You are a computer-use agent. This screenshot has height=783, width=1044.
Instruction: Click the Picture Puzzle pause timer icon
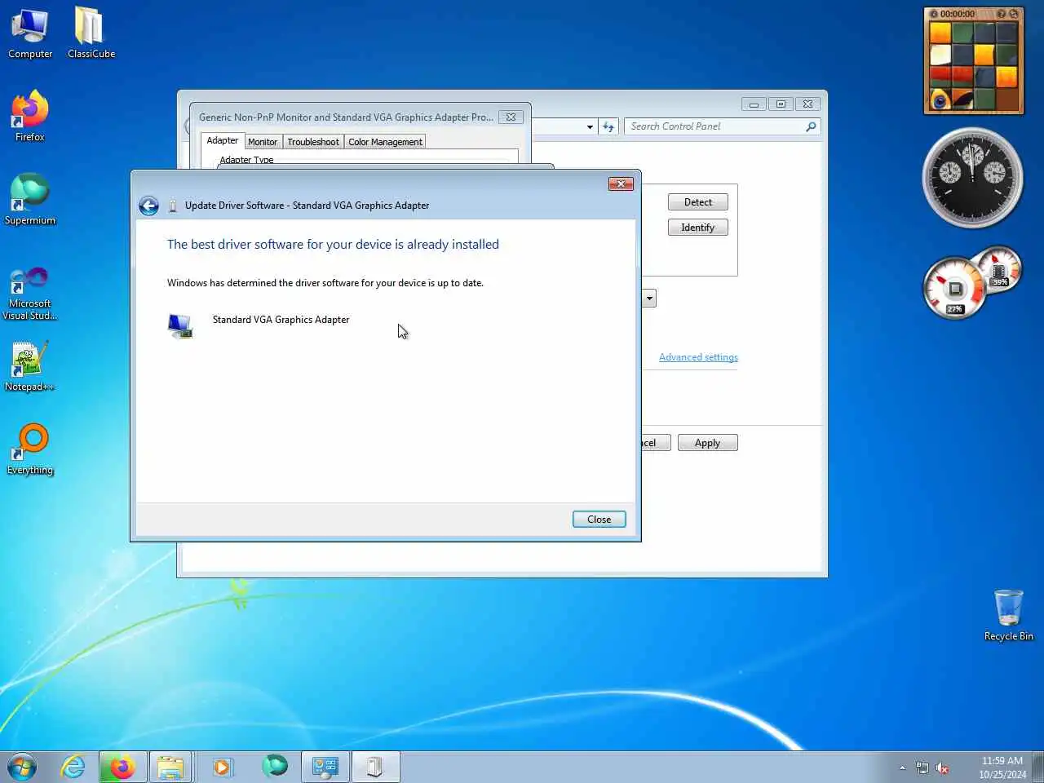935,14
